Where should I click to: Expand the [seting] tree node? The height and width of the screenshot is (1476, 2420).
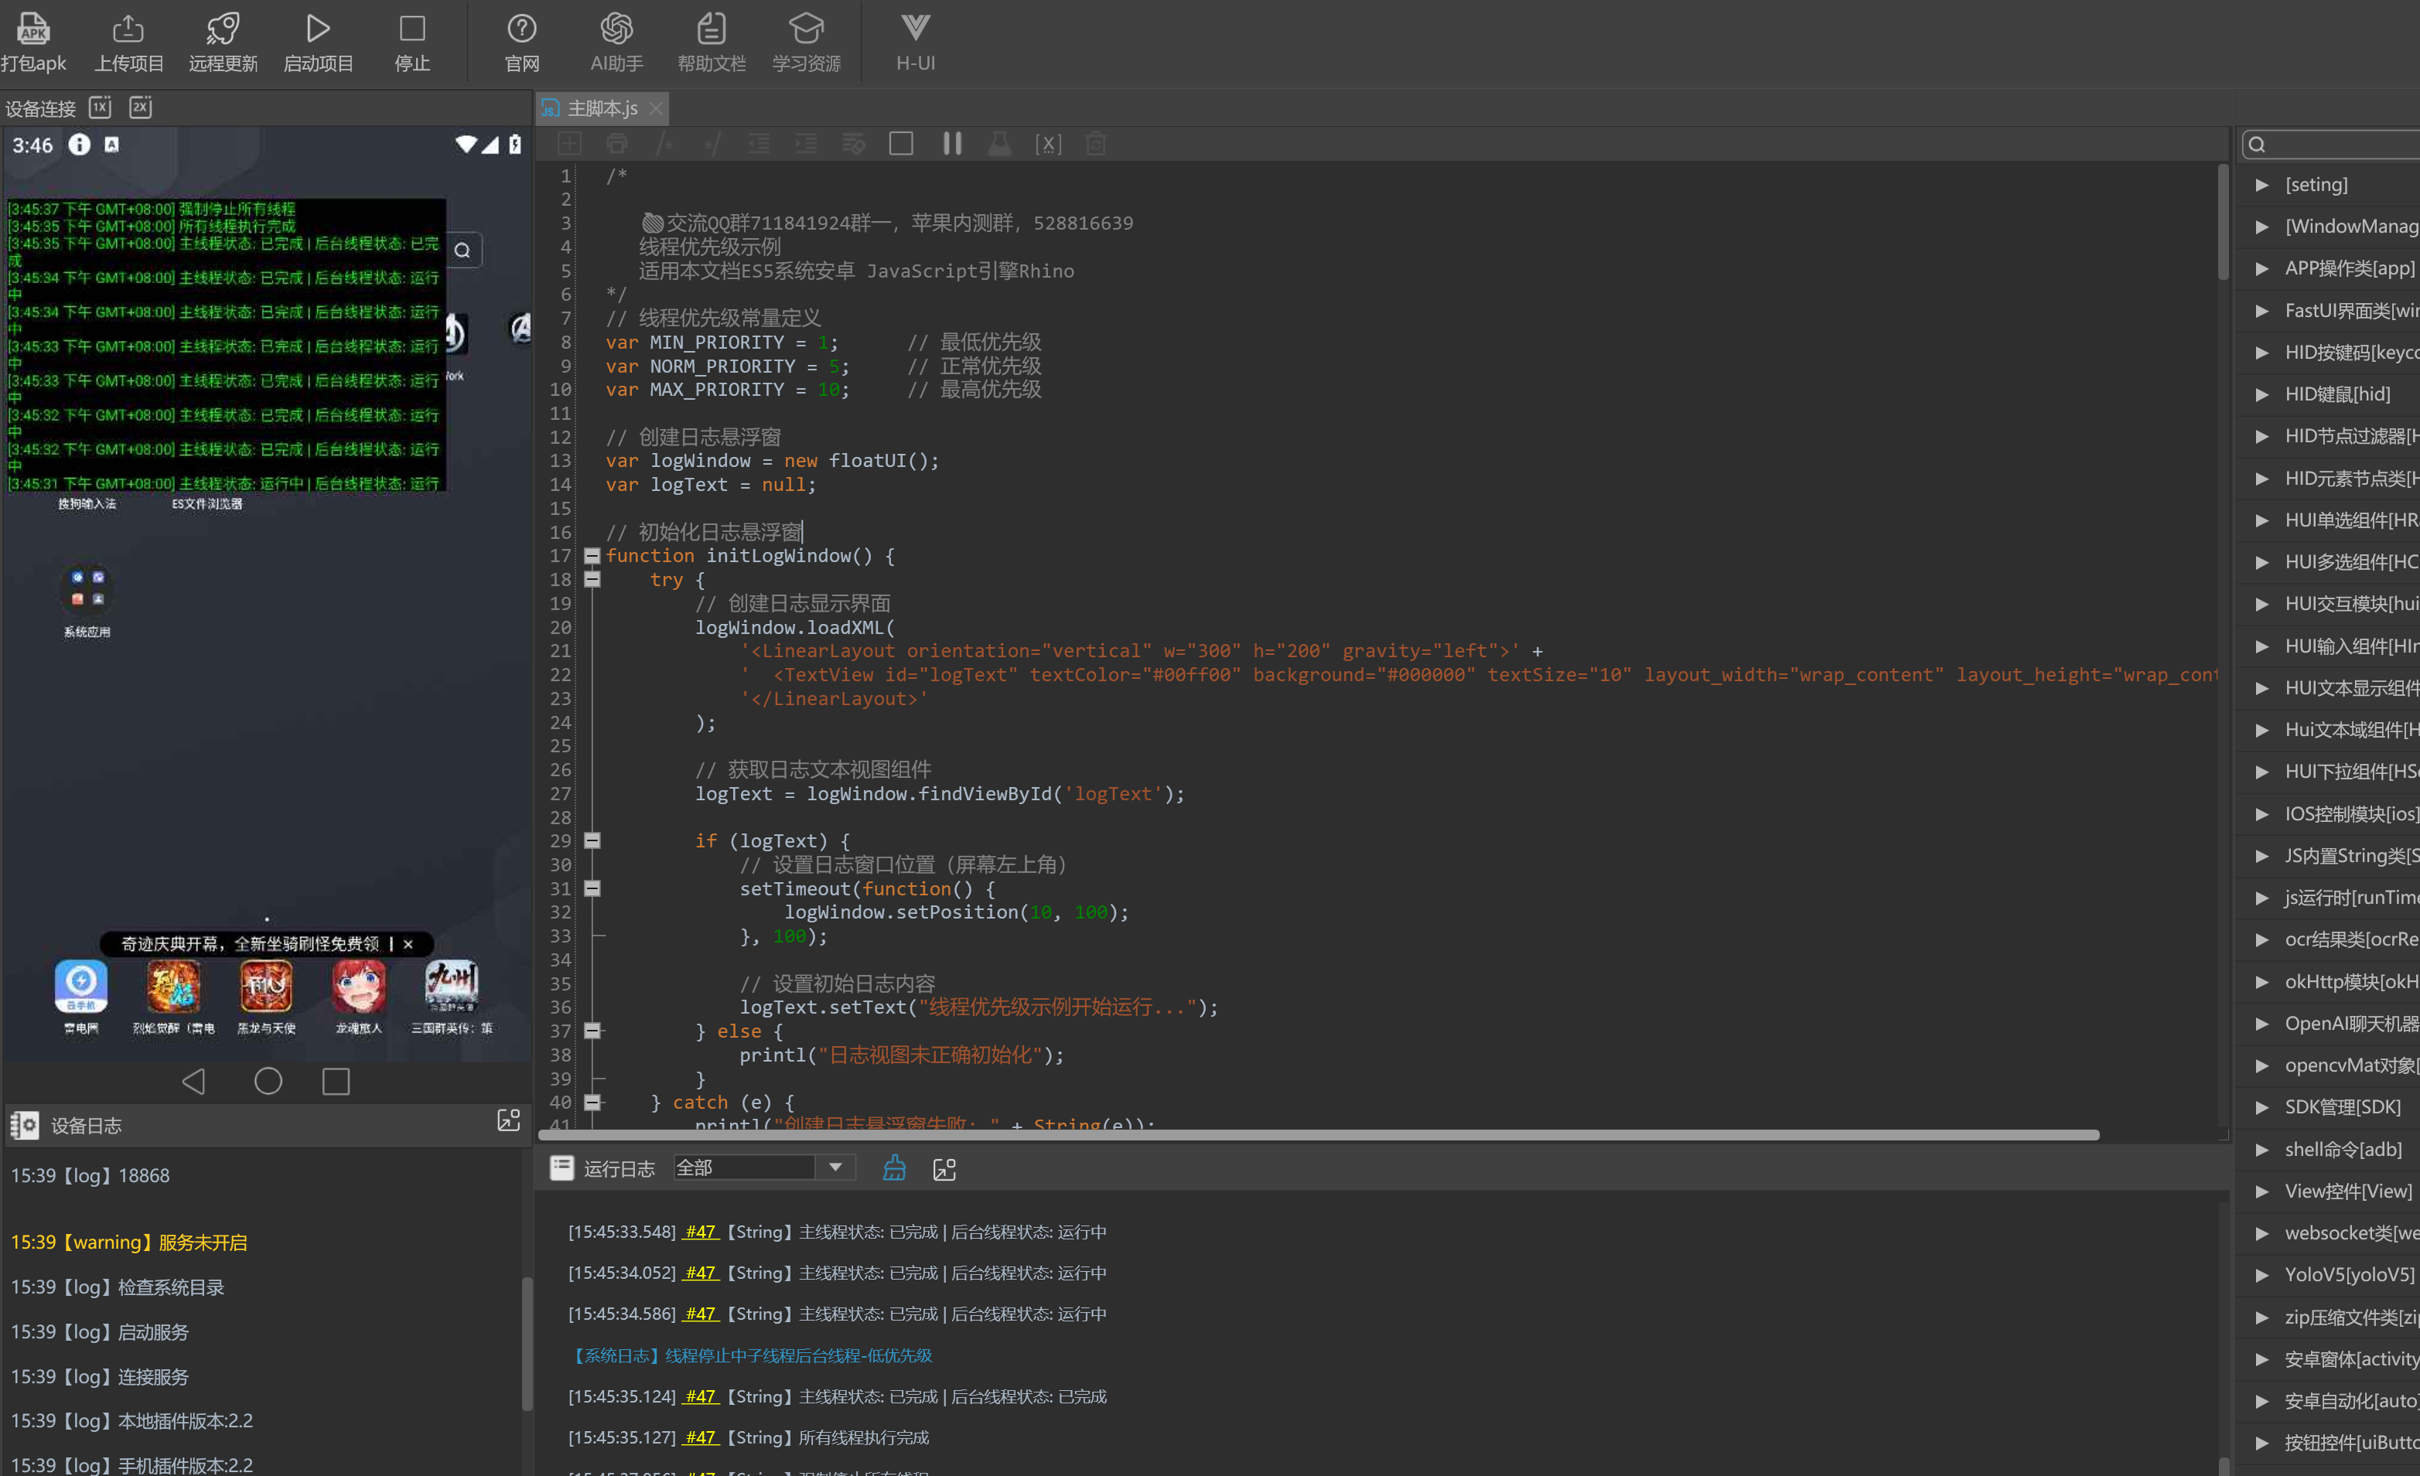2262,185
